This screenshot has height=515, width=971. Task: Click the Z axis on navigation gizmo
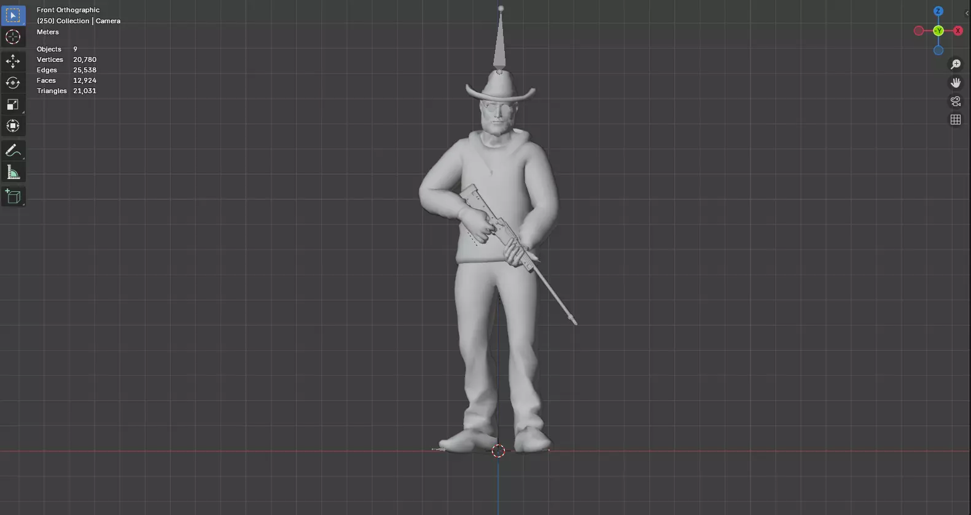938,11
